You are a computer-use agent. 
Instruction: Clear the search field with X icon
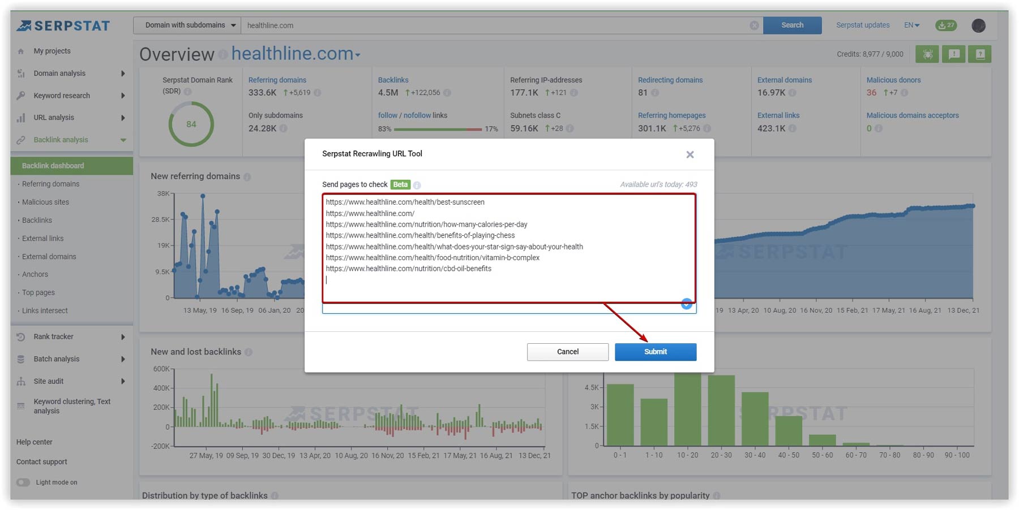tap(754, 25)
